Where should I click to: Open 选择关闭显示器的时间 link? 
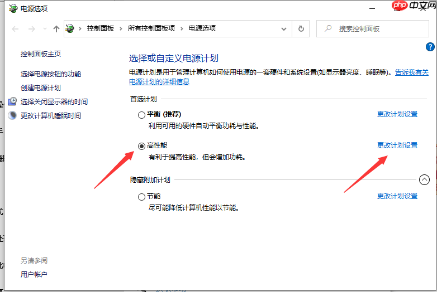(x=54, y=101)
